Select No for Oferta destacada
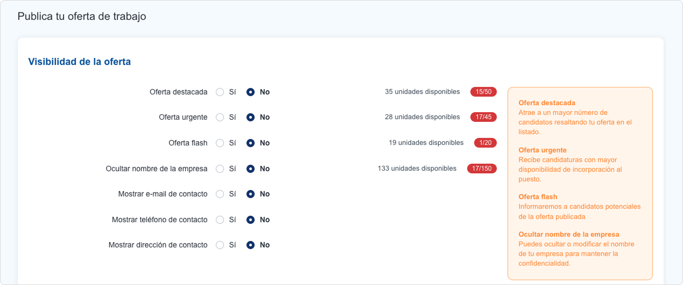This screenshot has width=683, height=285. (x=250, y=92)
